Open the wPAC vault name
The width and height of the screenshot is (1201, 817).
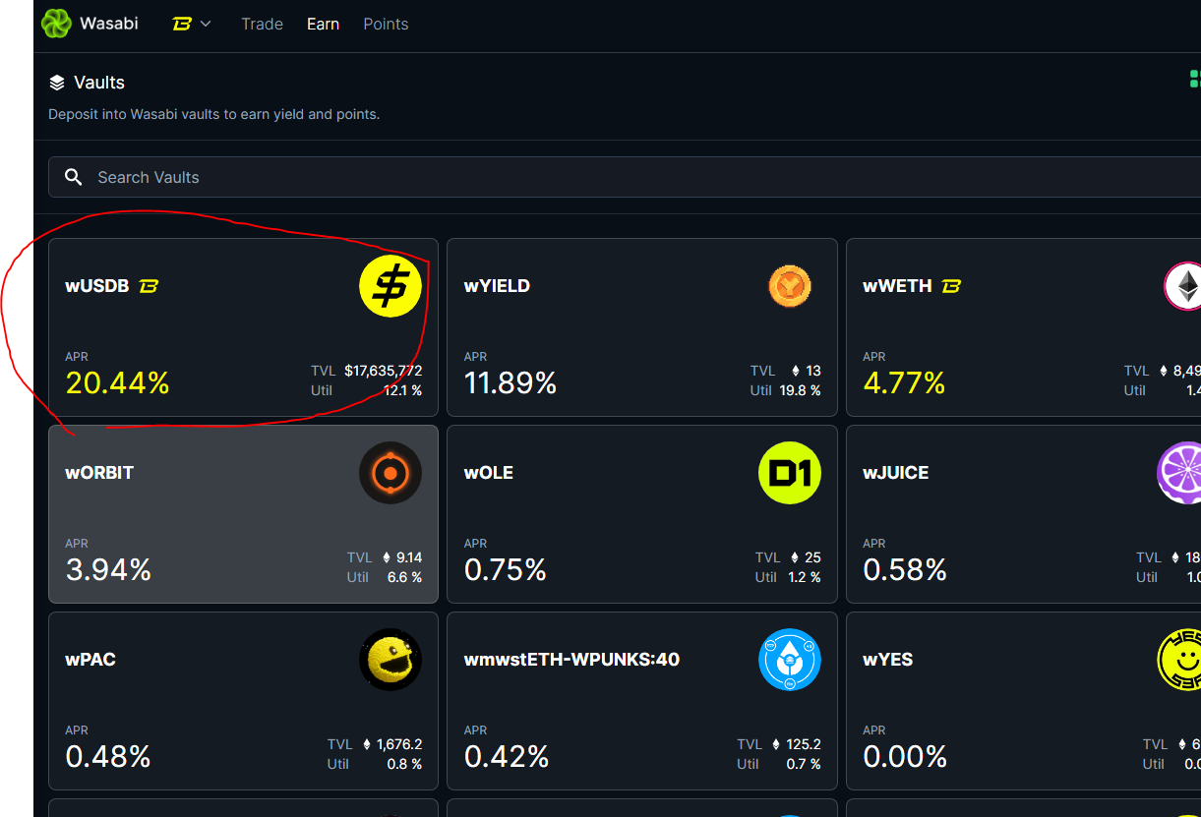click(x=90, y=660)
